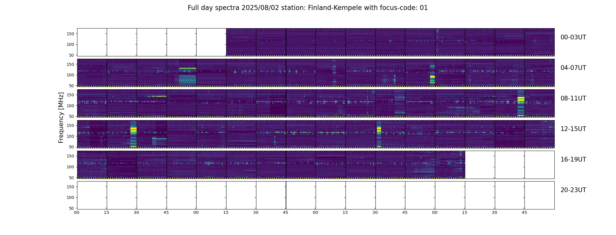Pick the 150 tick of the 12-15UT row
616x235 pixels.
tap(70, 125)
